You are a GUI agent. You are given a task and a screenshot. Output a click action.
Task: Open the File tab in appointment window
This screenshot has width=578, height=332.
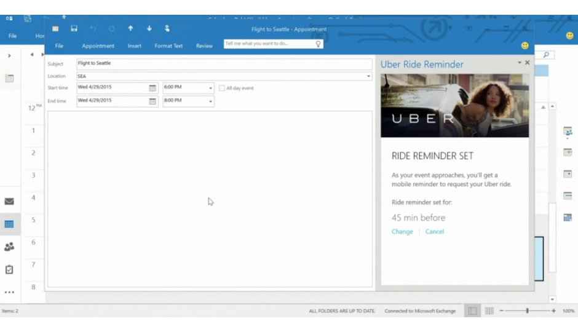[59, 45]
